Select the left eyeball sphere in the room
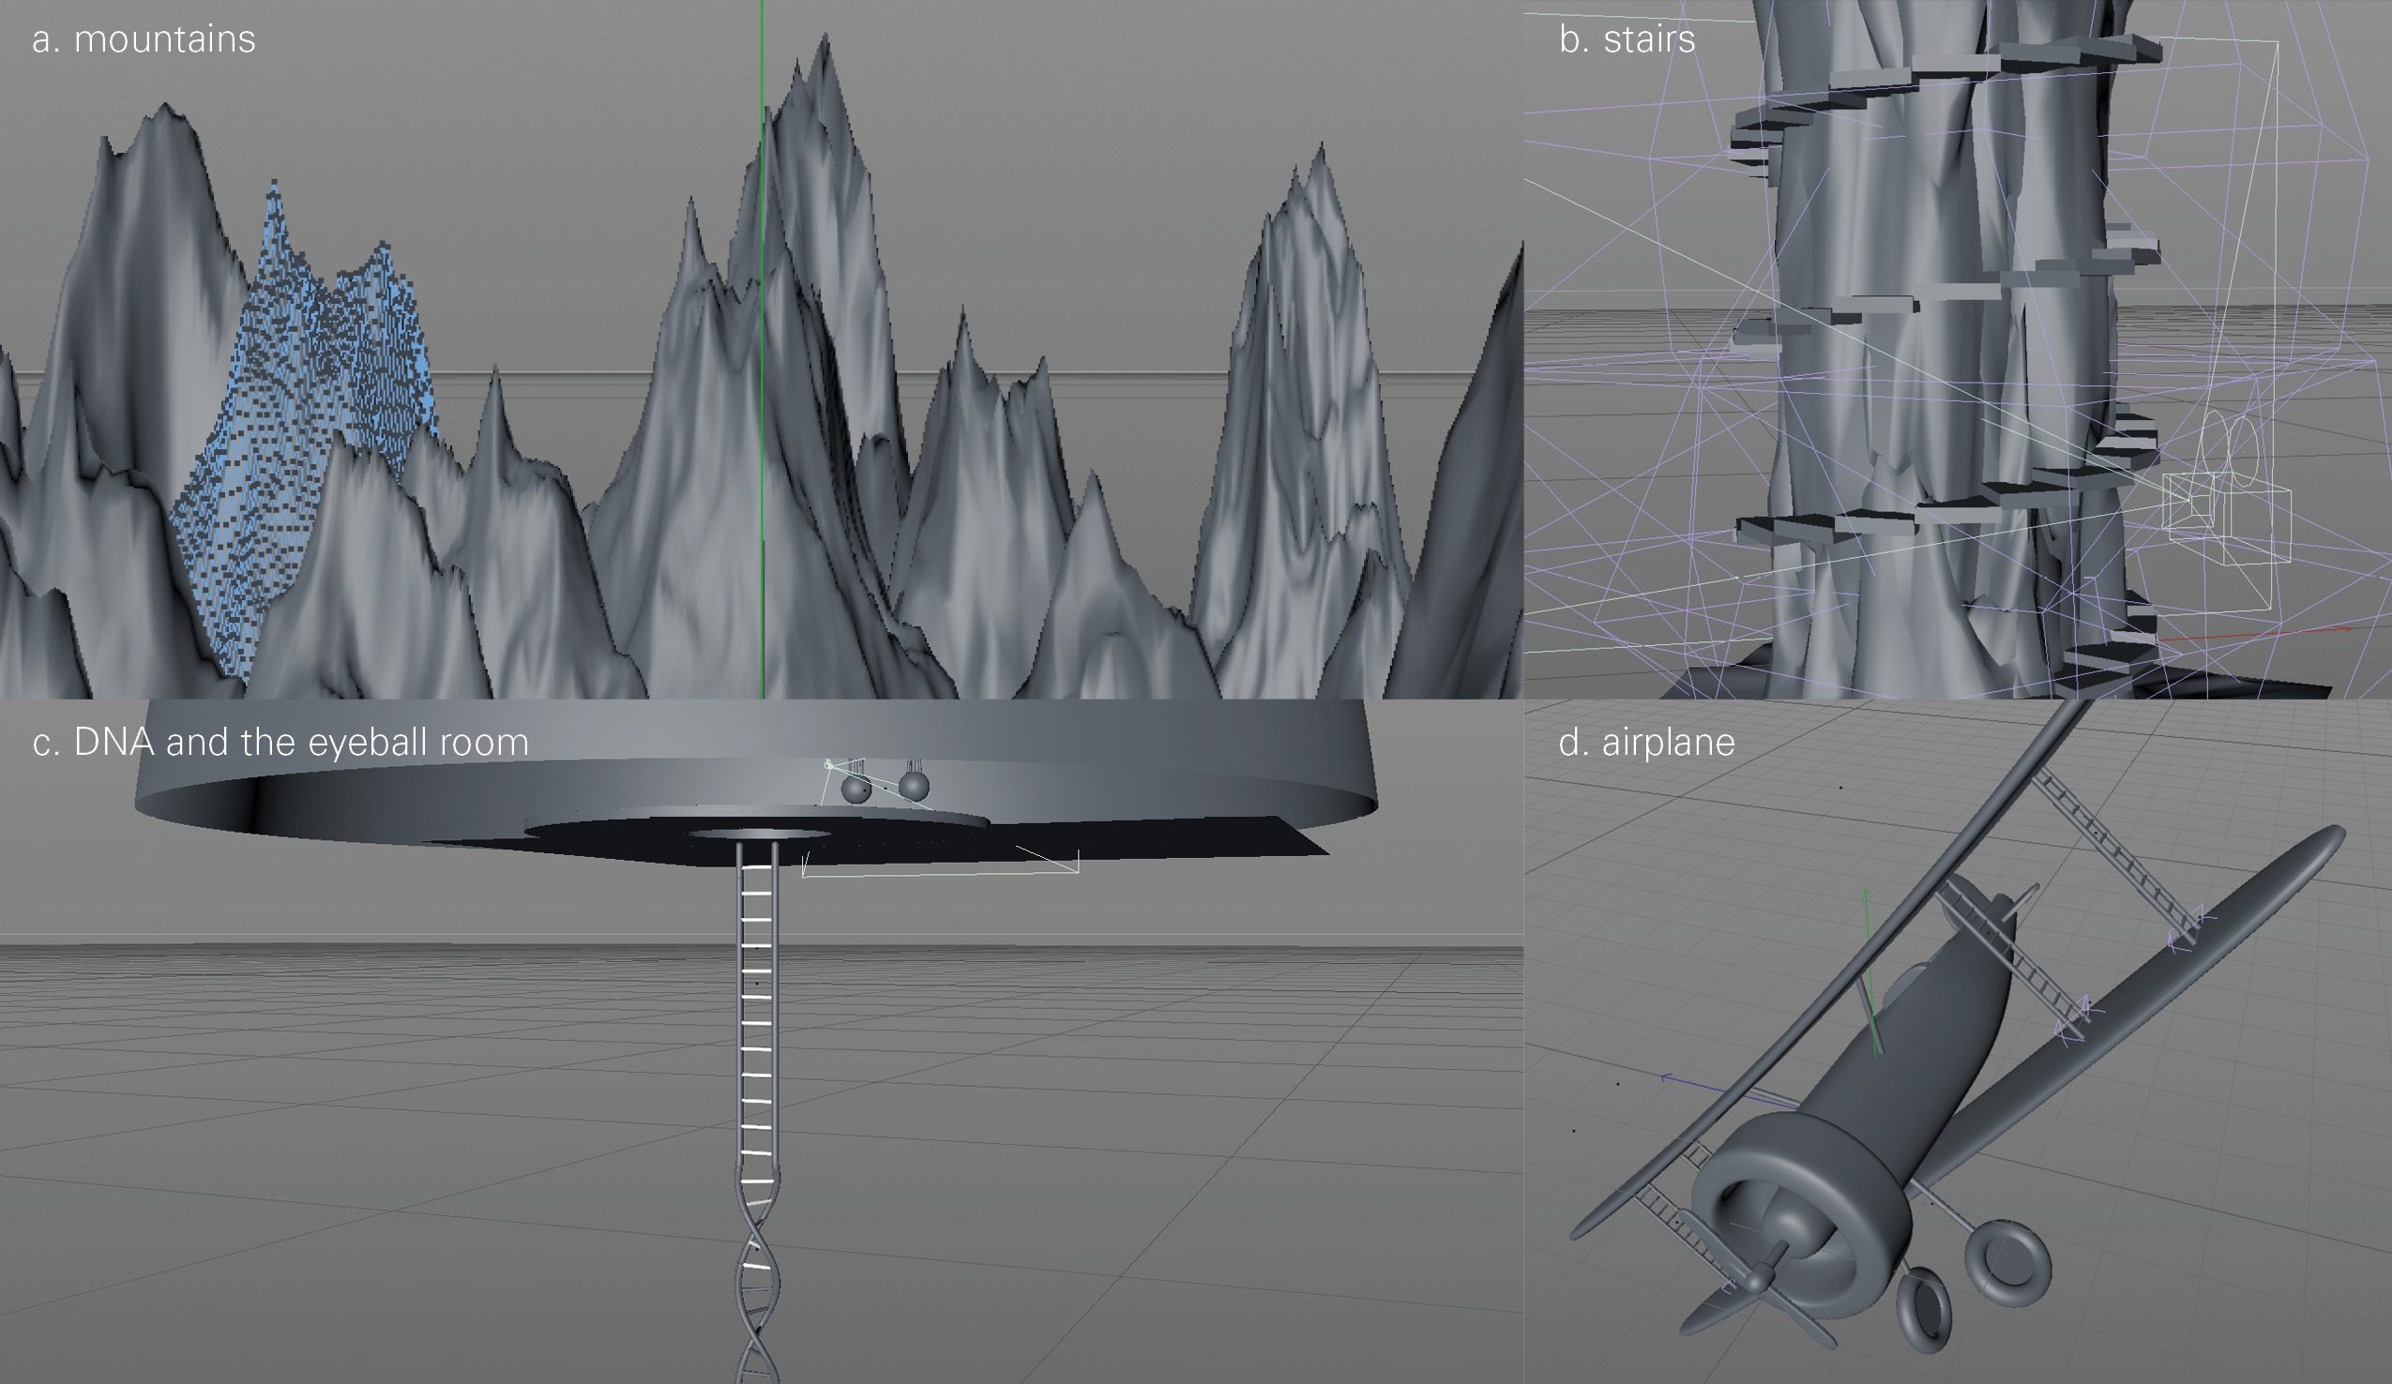The width and height of the screenshot is (2392, 1384). coord(855,790)
